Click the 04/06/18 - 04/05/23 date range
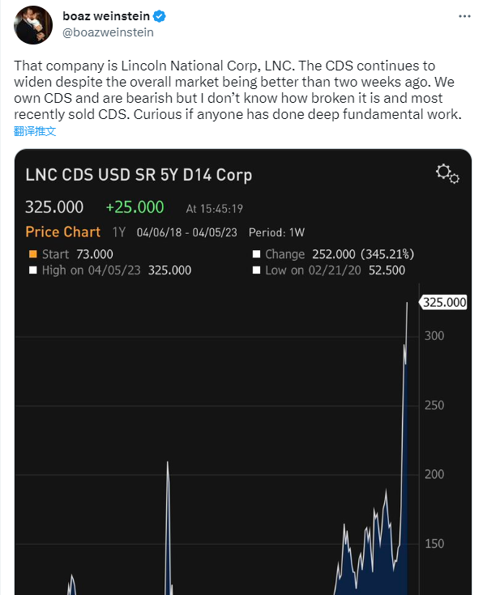The width and height of the screenshot is (483, 595). click(x=186, y=232)
